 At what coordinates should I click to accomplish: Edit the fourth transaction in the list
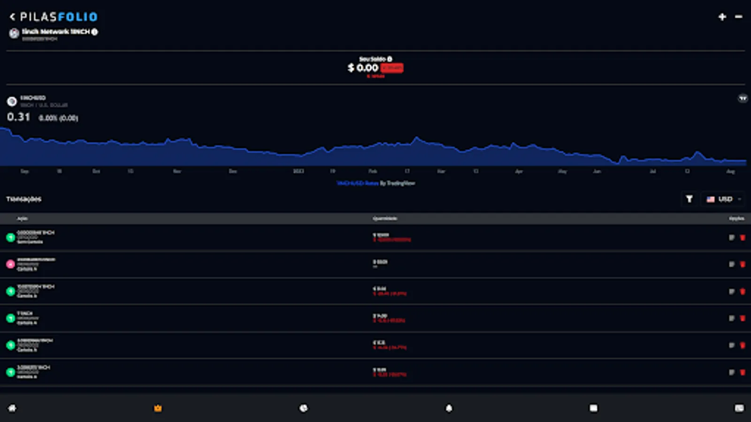[x=732, y=318]
